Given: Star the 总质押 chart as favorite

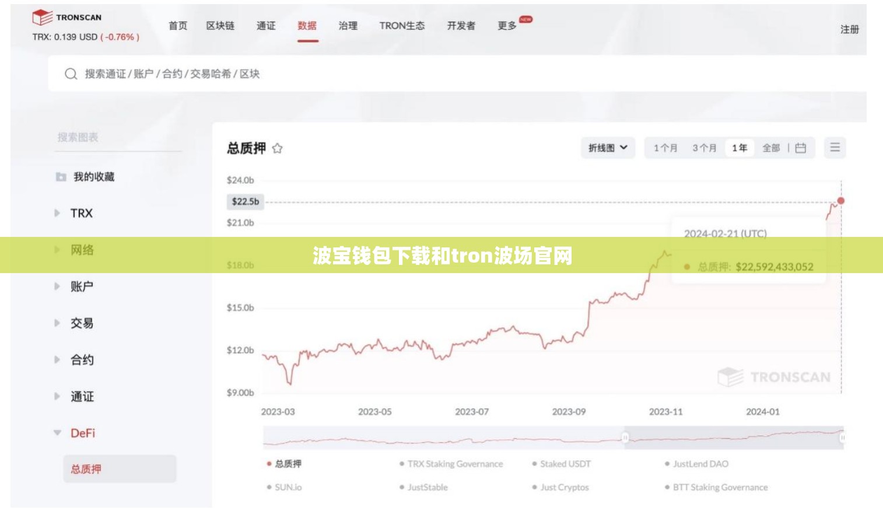Looking at the screenshot, I should [x=278, y=148].
